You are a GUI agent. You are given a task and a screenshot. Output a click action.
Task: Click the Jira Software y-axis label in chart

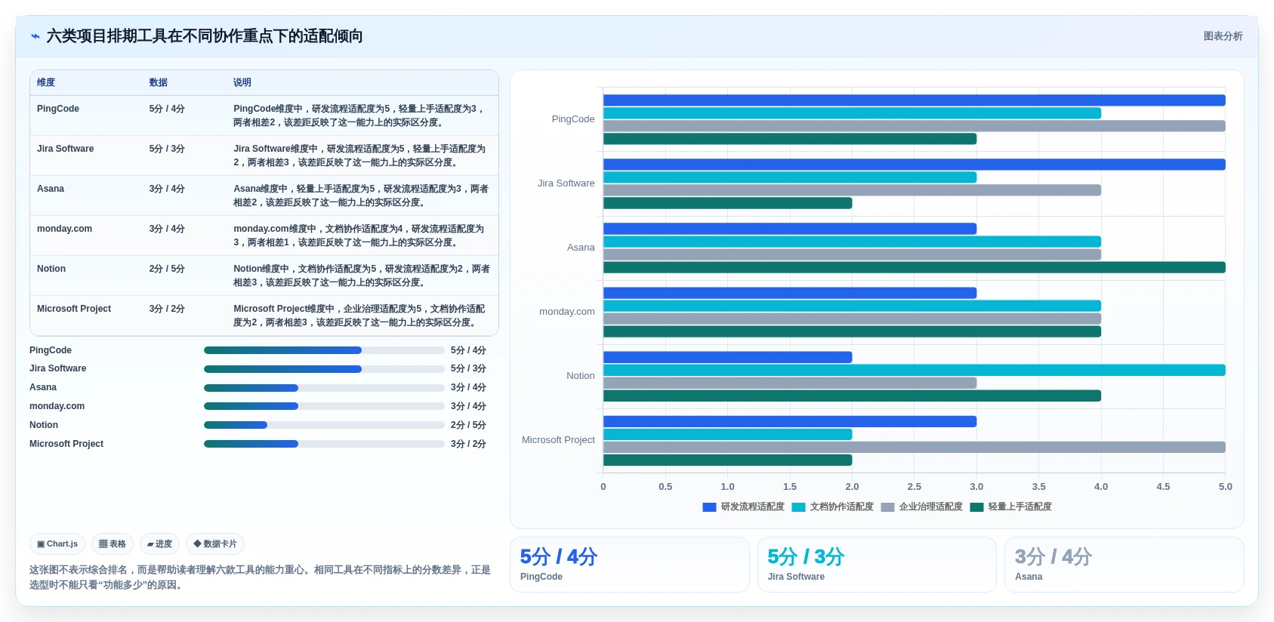pyautogui.click(x=566, y=183)
